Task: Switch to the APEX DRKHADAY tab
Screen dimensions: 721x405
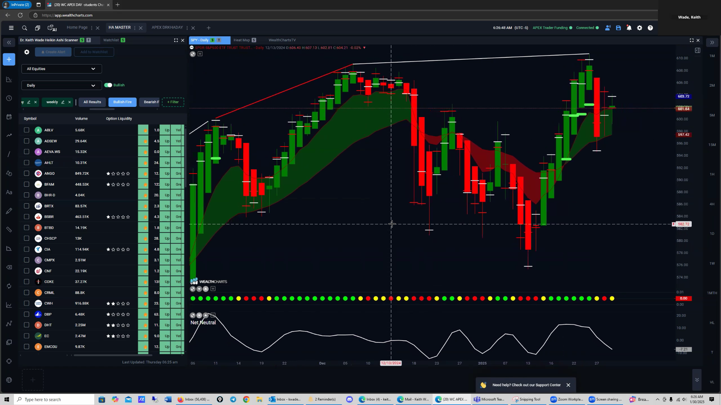Action: pyautogui.click(x=167, y=27)
